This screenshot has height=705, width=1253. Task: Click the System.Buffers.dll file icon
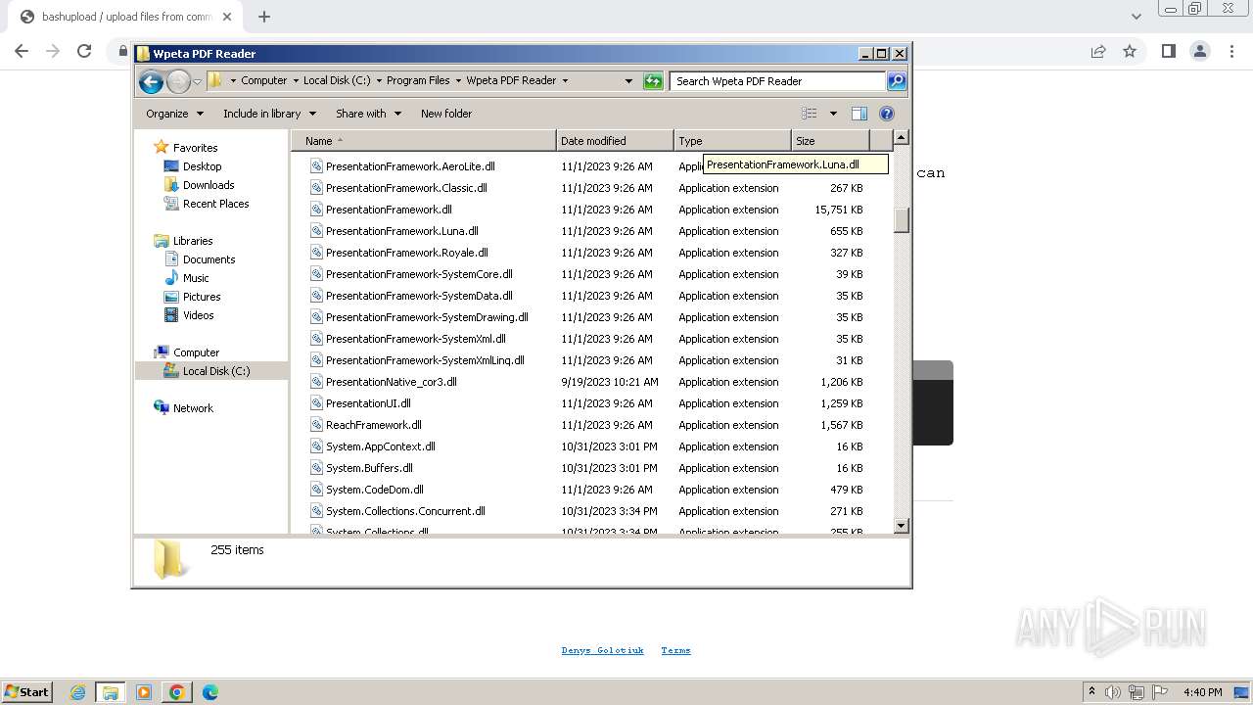coord(316,468)
